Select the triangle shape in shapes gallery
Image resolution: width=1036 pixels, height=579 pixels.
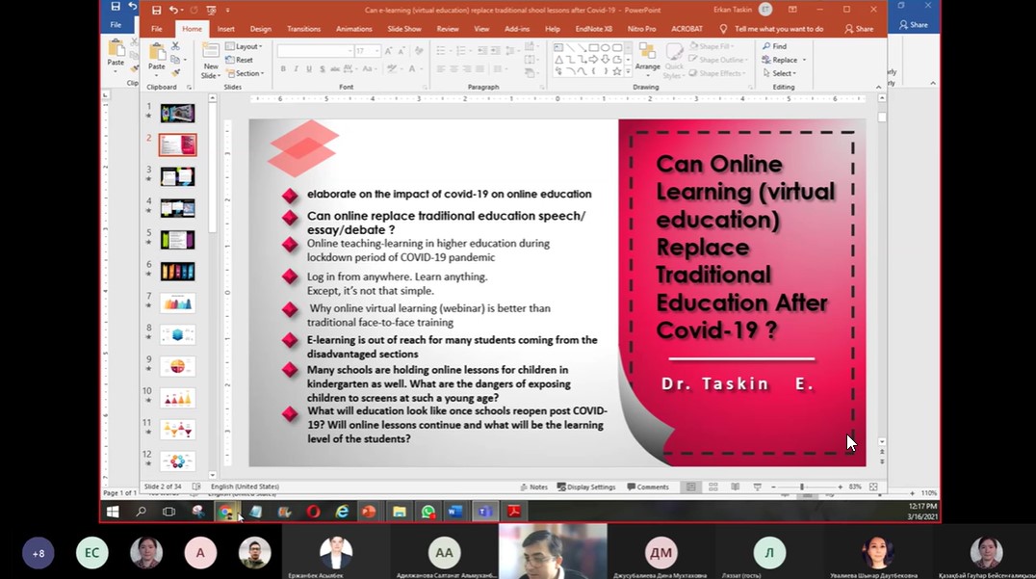558,60
